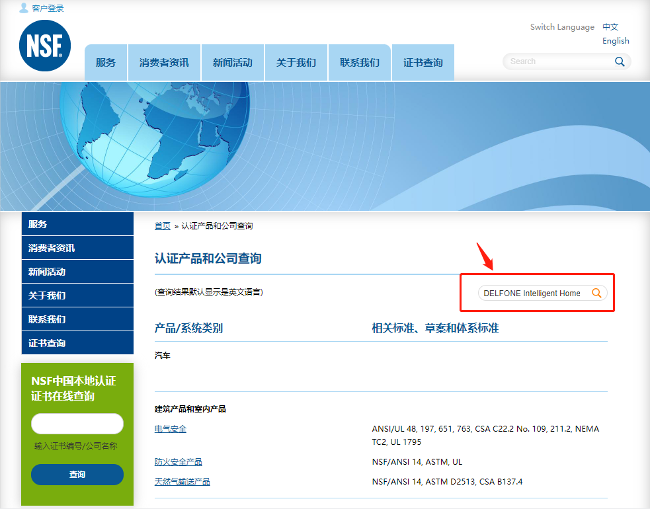Click the customer login user icon
This screenshot has width=650, height=509.
pos(24,8)
